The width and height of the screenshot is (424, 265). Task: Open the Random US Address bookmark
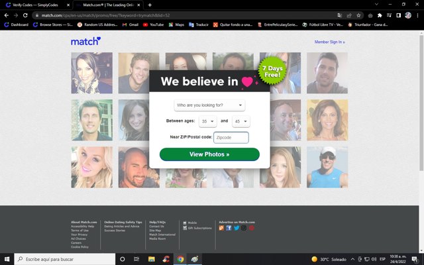tap(97, 25)
